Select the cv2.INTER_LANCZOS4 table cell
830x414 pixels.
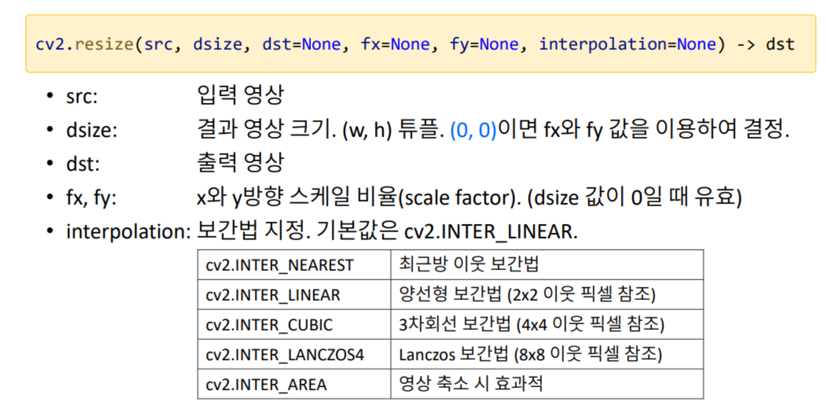[x=294, y=354]
